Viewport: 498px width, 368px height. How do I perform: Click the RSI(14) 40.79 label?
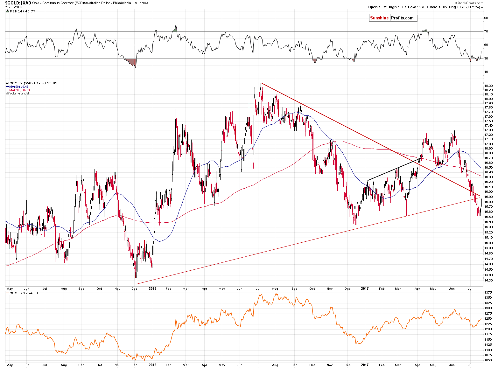(x=22, y=11)
